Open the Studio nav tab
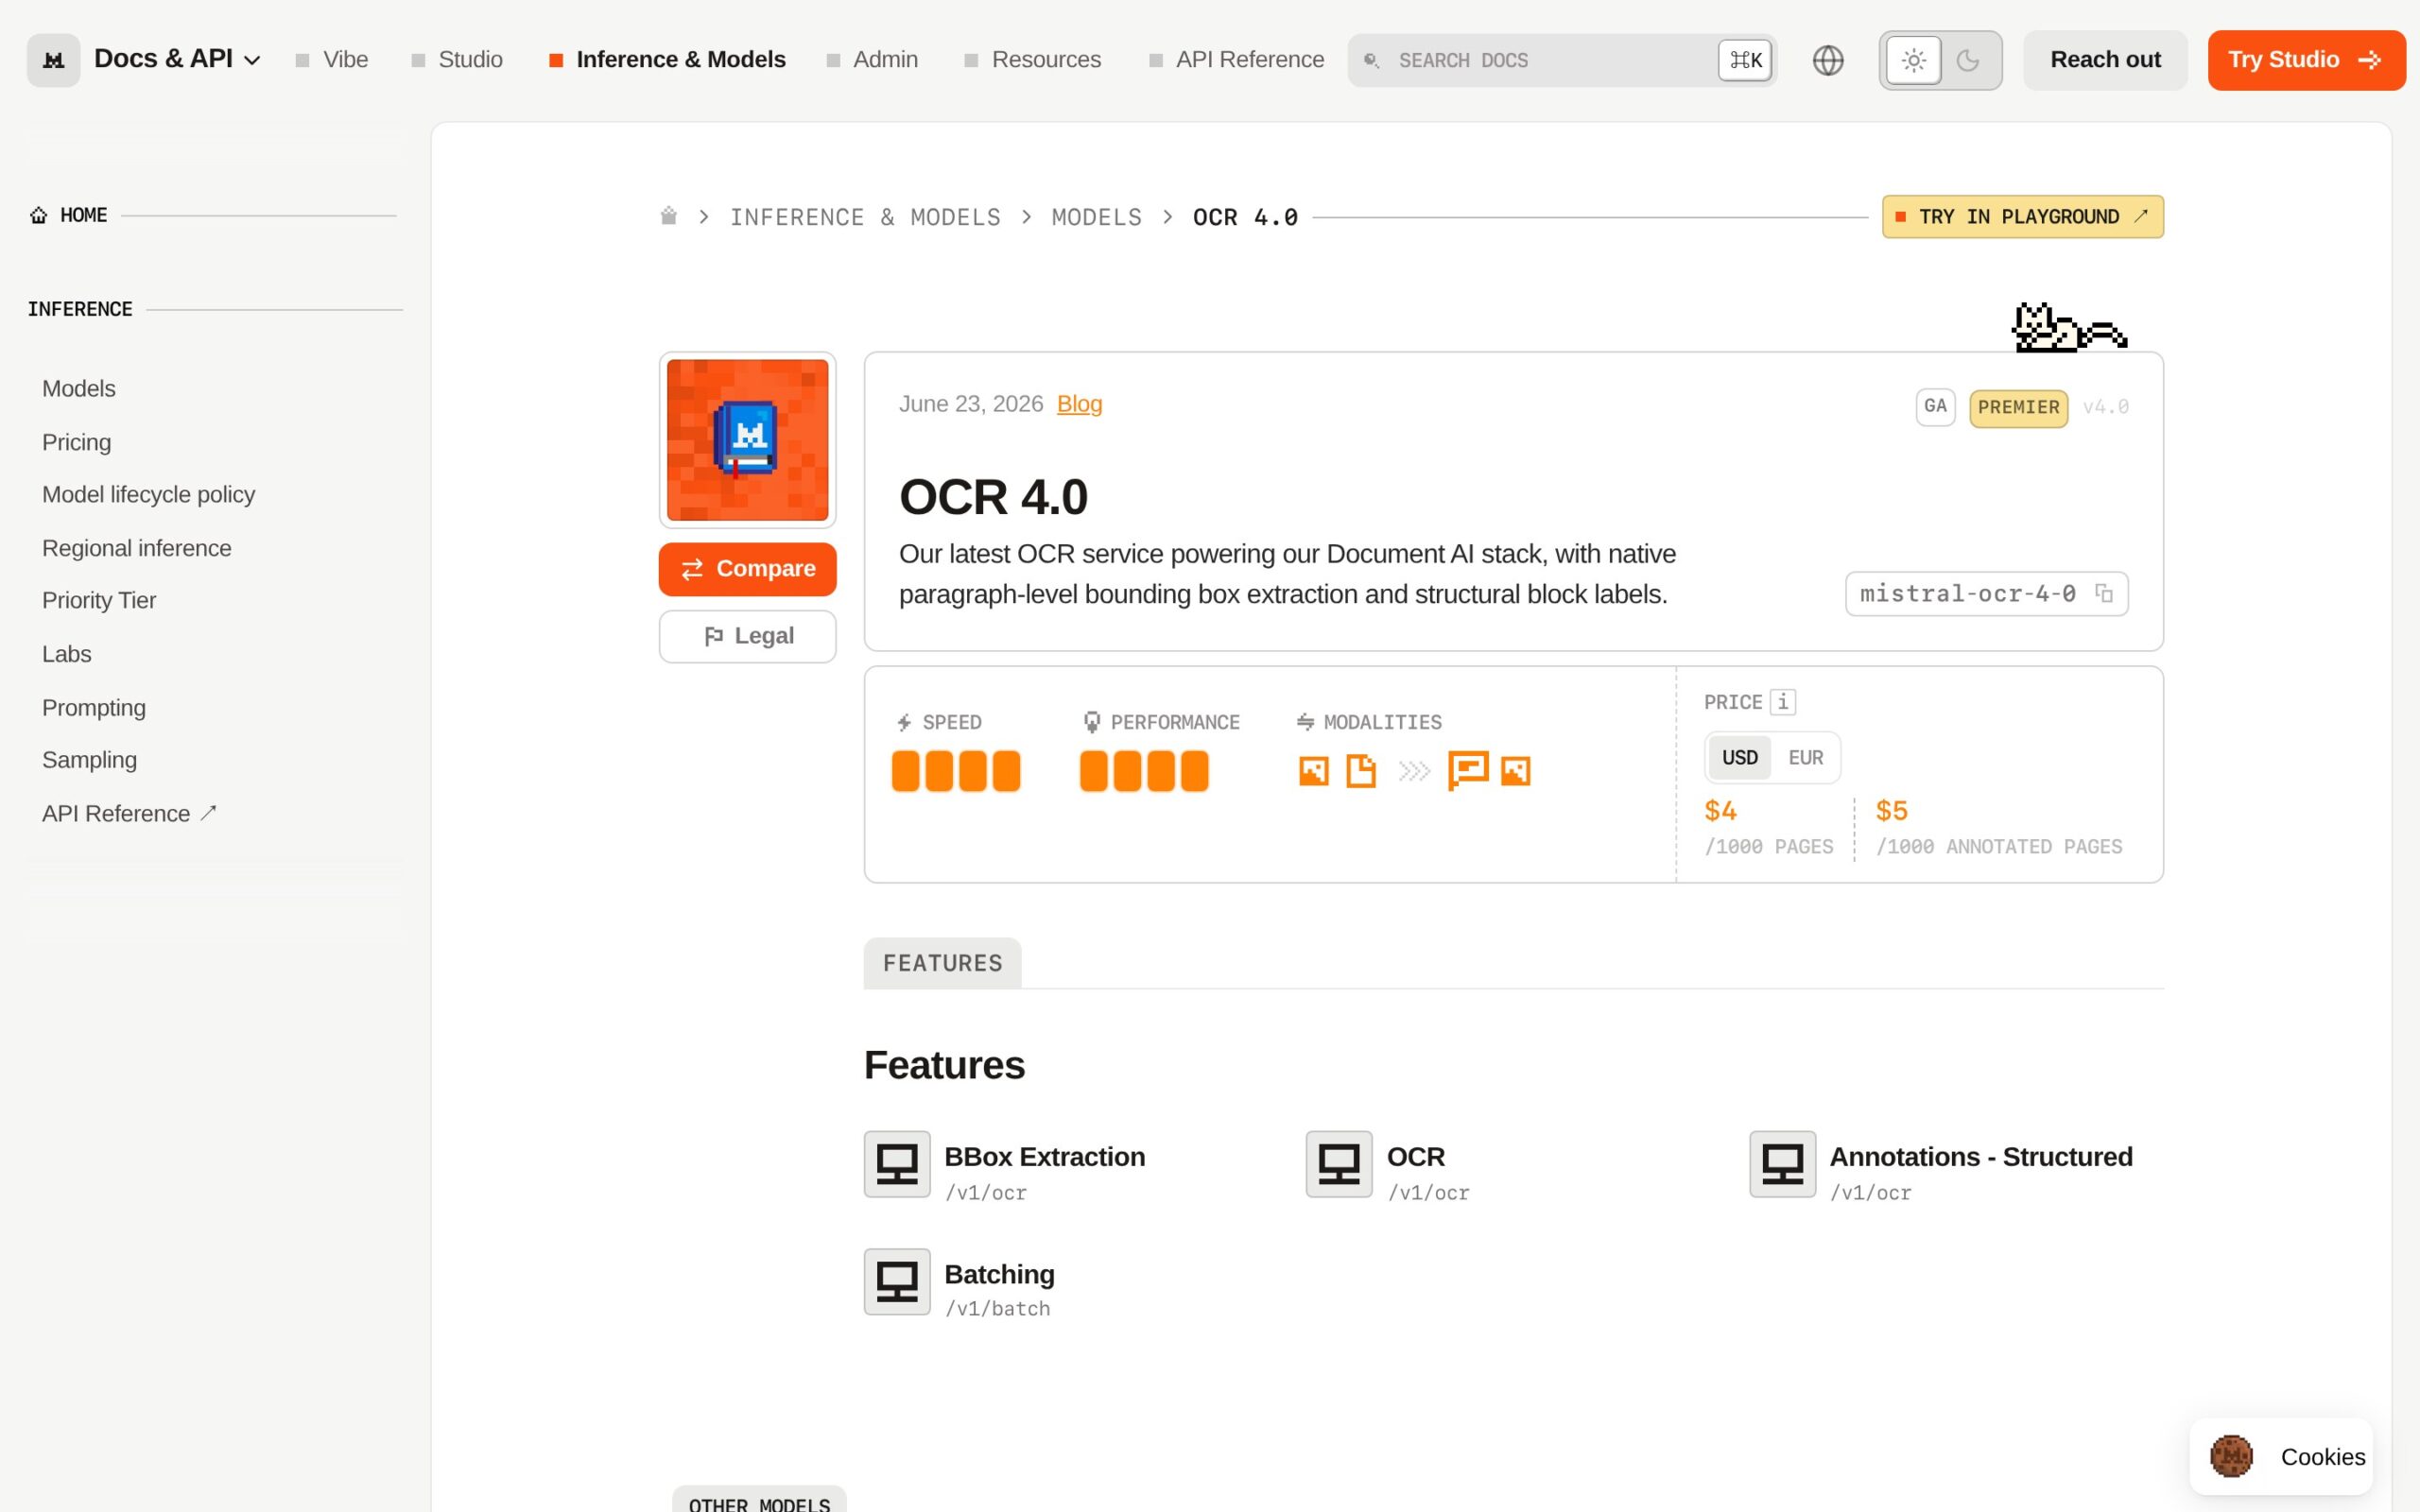 457,60
